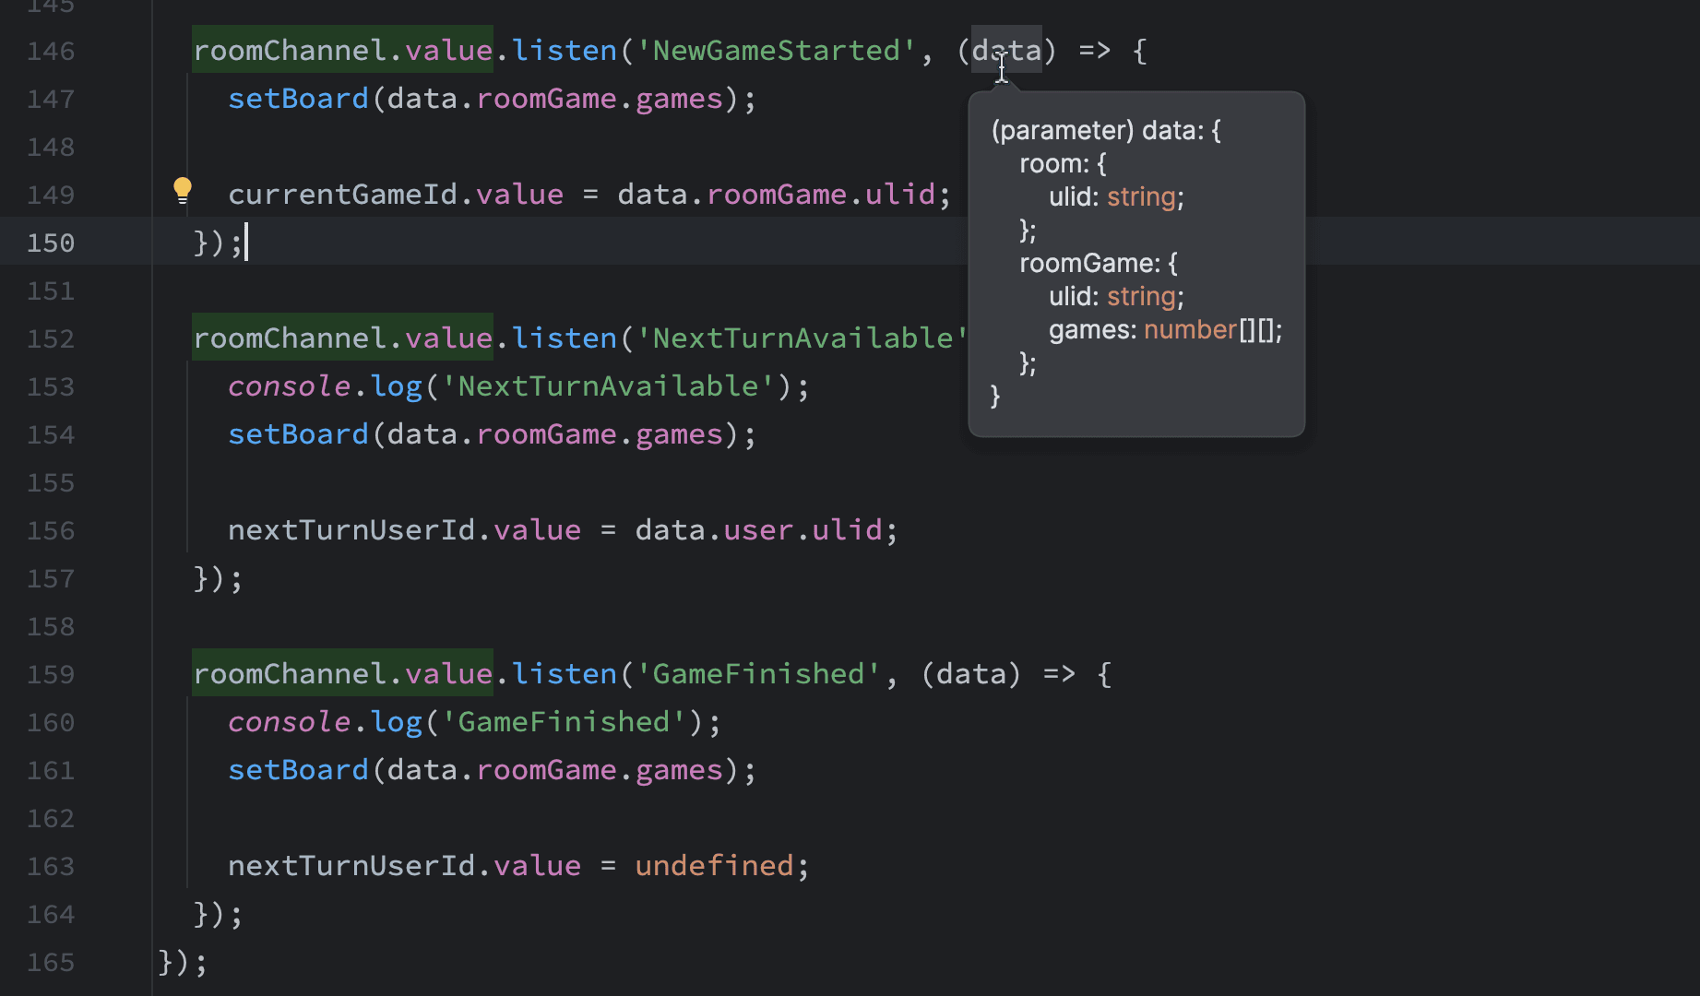Click the lightbulb quick fix icon
Image resolution: width=1700 pixels, height=996 pixels.
tap(182, 189)
